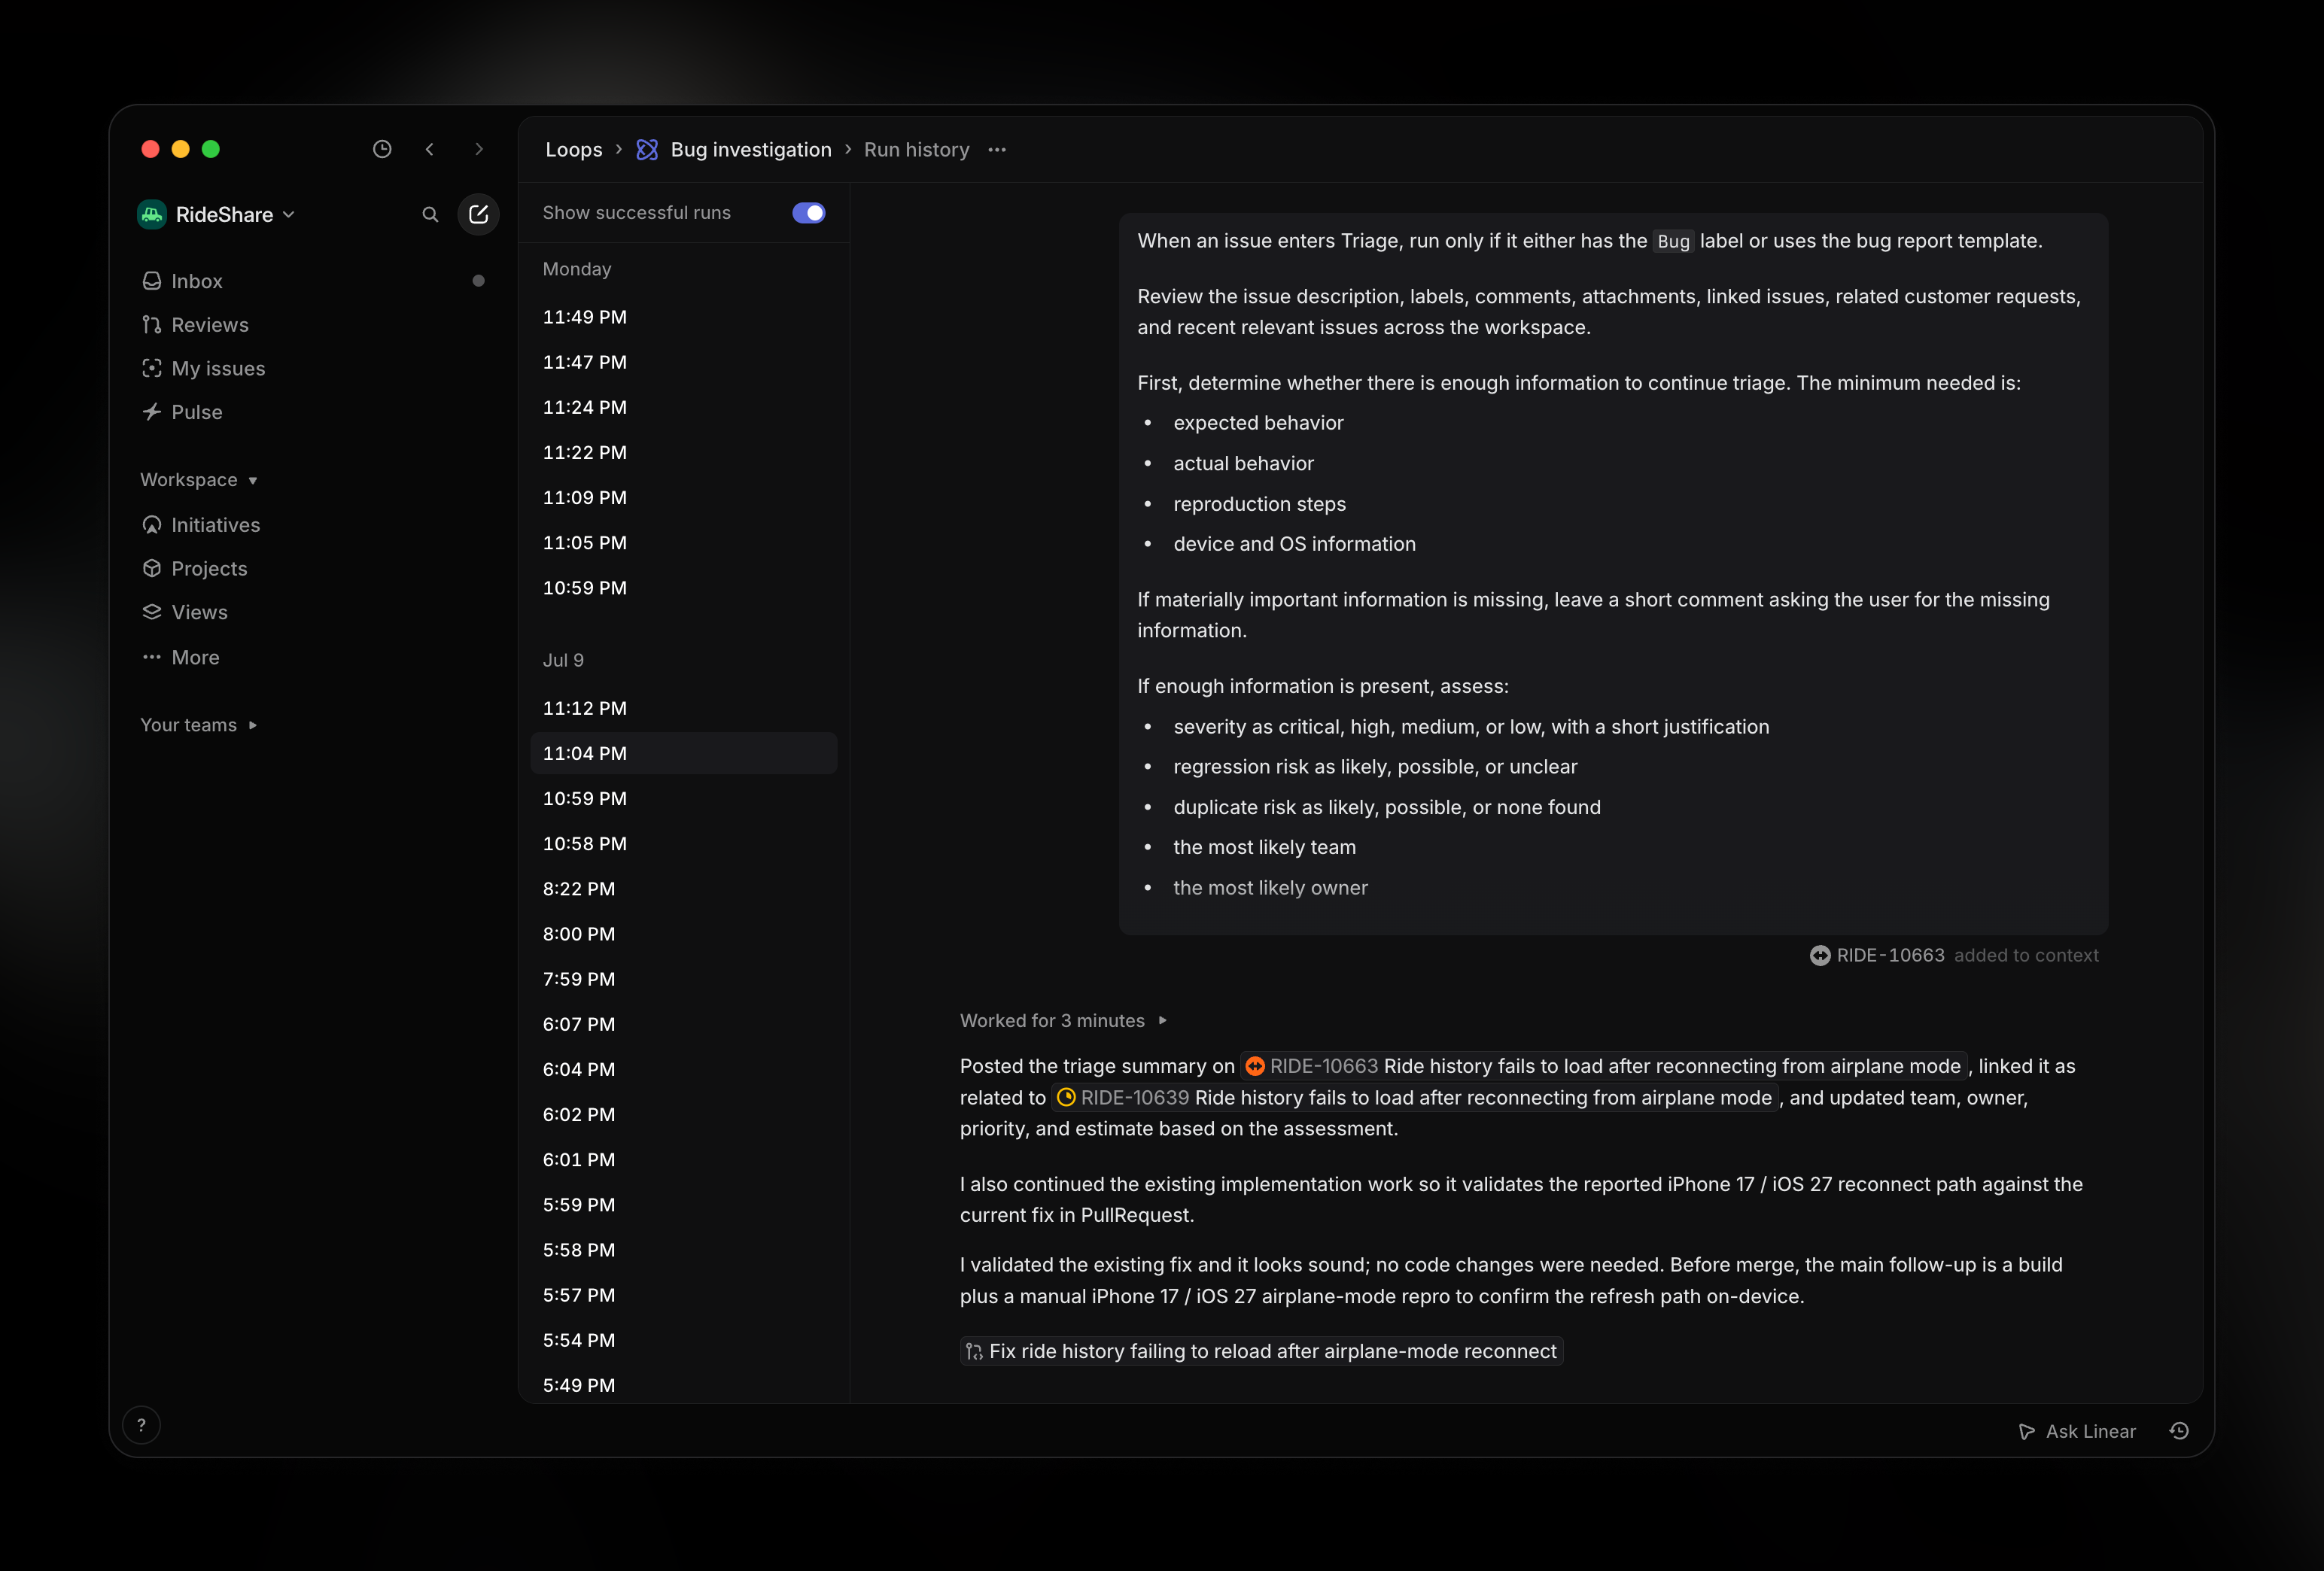Navigate to Loops breadcrumb
Image resolution: width=2324 pixels, height=1571 pixels.
574,149
